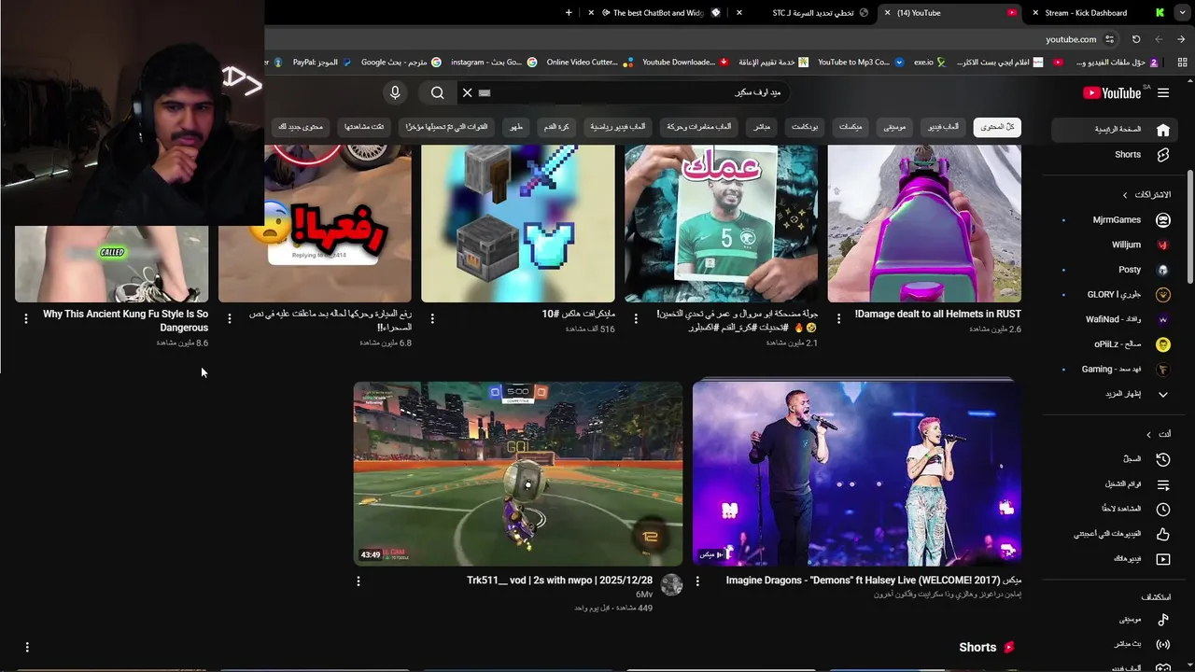Open Online Video Cutter bookmark
Screen dimensions: 1195x672
590,63
